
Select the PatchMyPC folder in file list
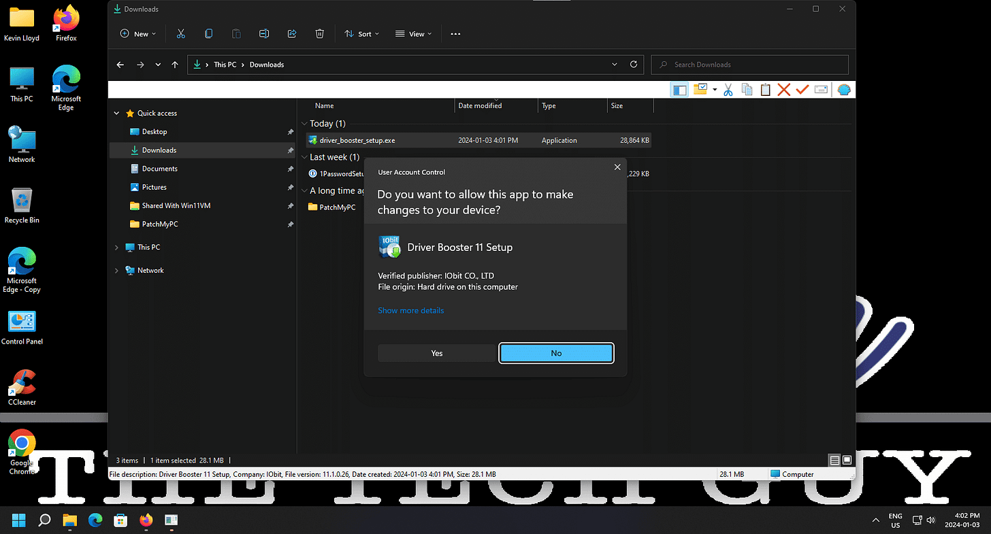pyautogui.click(x=332, y=207)
